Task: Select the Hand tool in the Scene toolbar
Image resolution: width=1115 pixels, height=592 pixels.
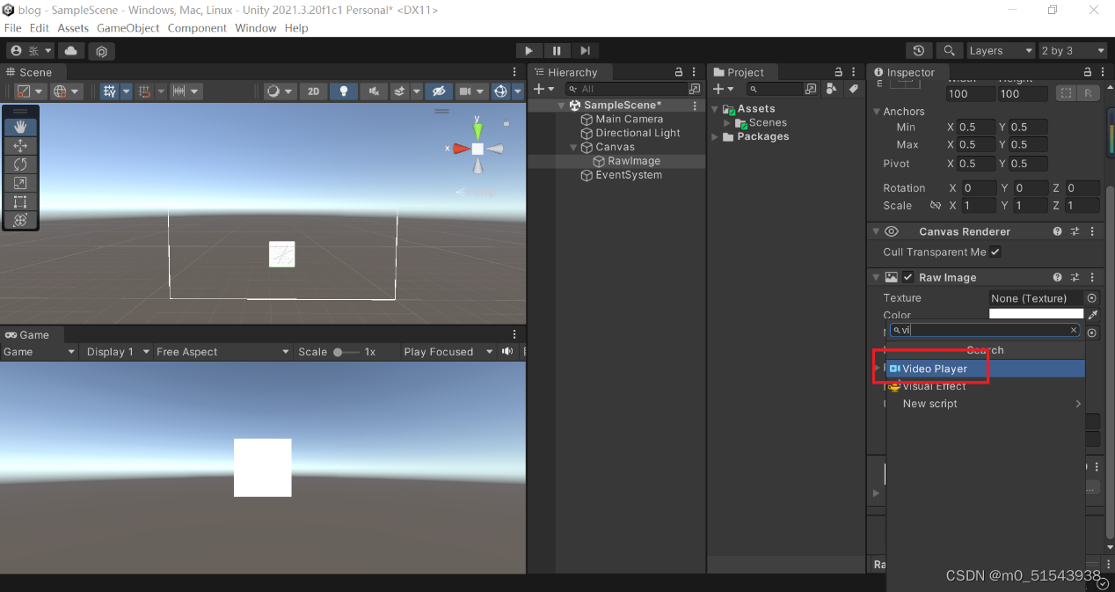Action: pos(20,126)
